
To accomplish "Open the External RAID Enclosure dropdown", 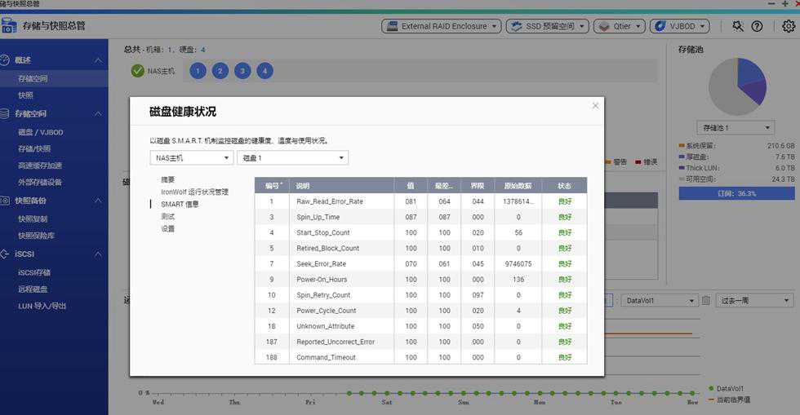I will coord(441,26).
